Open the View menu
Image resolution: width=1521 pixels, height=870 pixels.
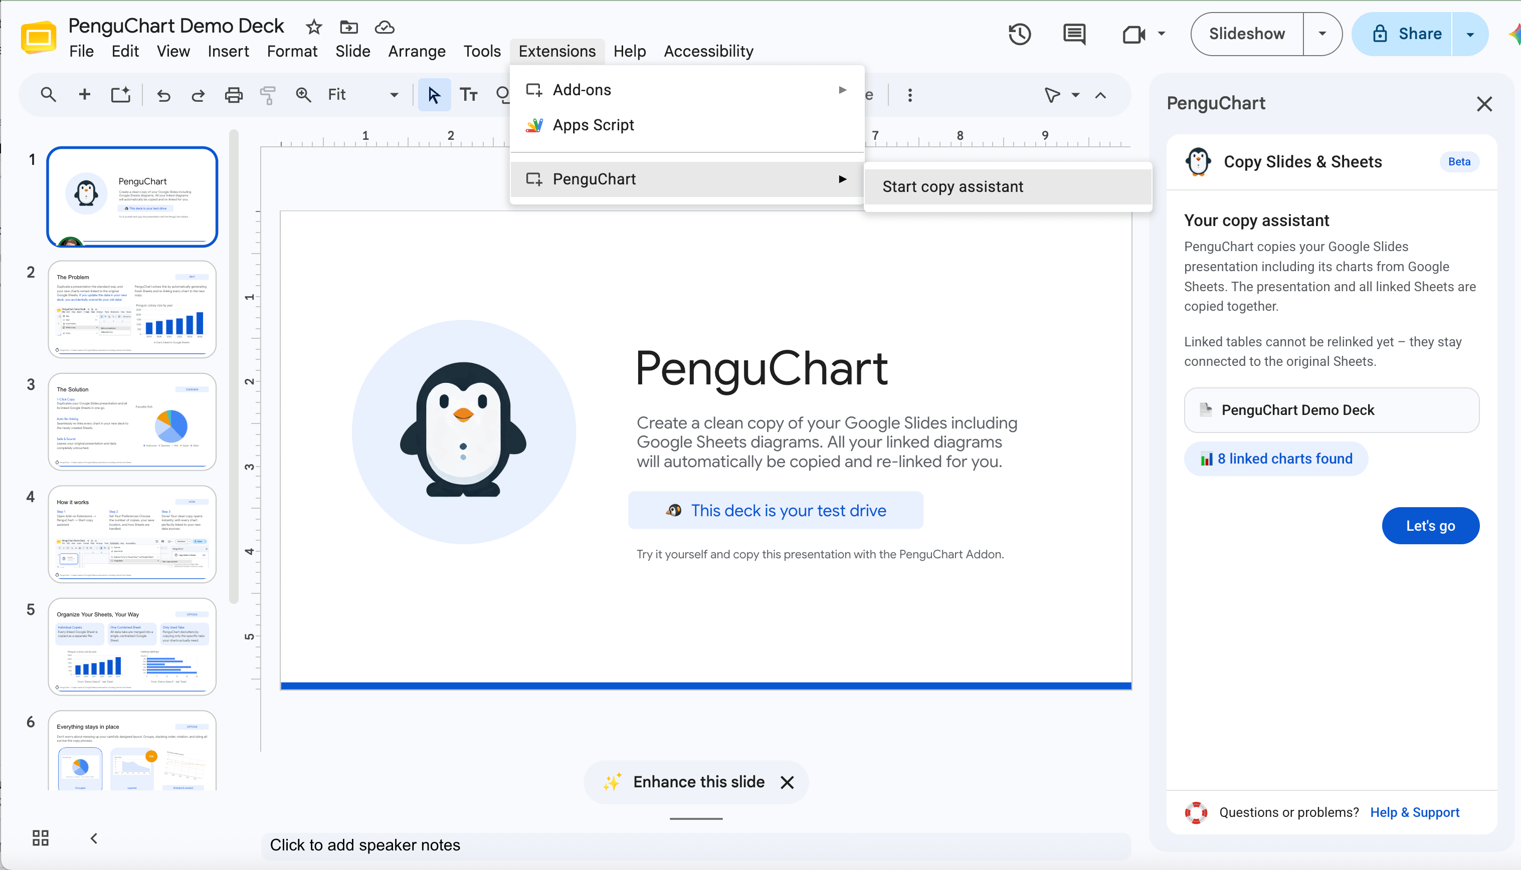(173, 52)
